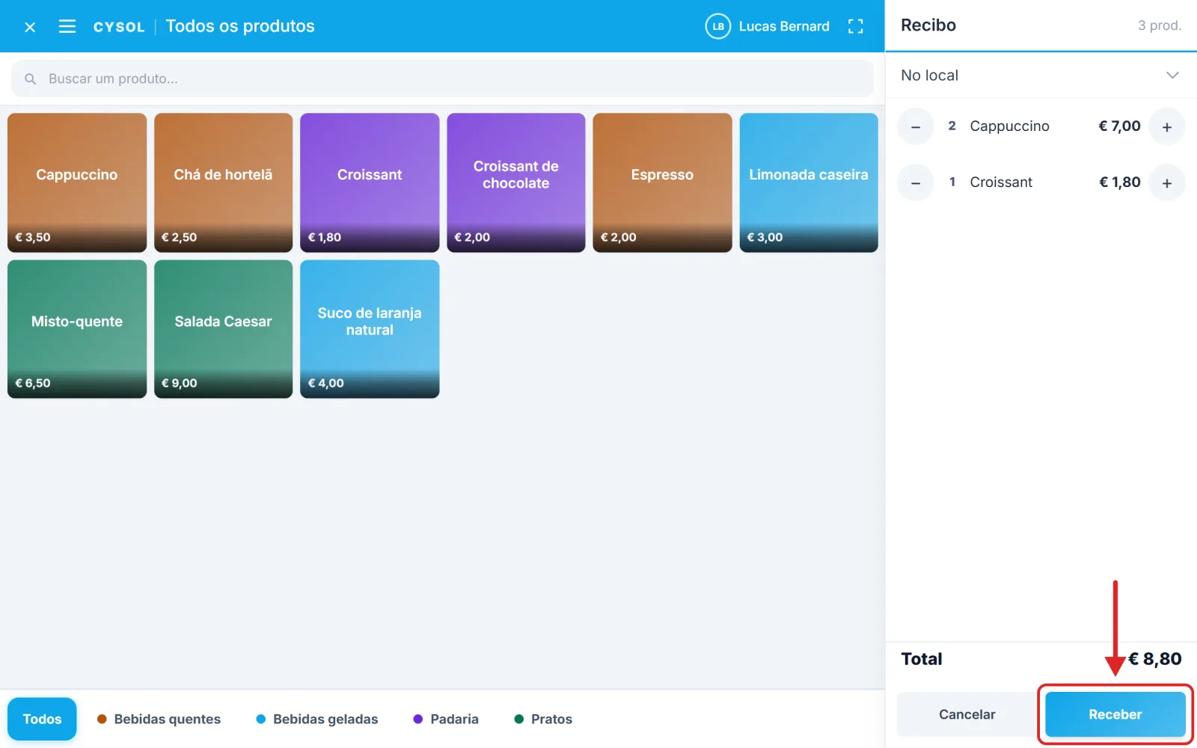Click the search magnifier icon

click(x=31, y=79)
